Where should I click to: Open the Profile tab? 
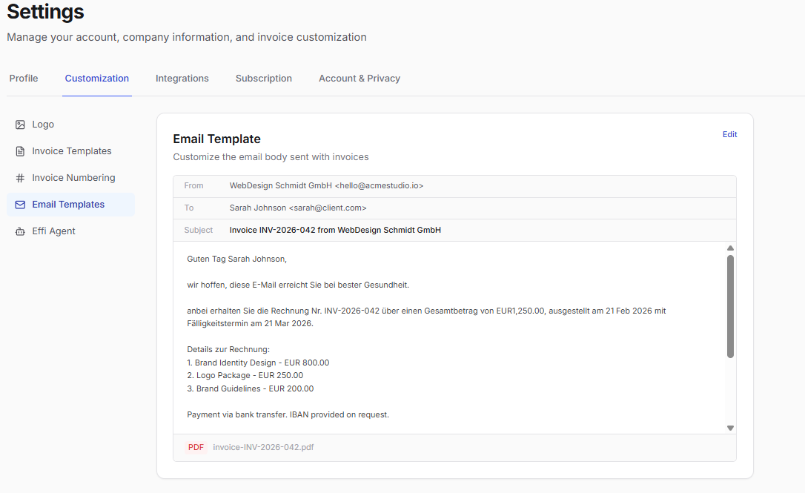point(24,79)
